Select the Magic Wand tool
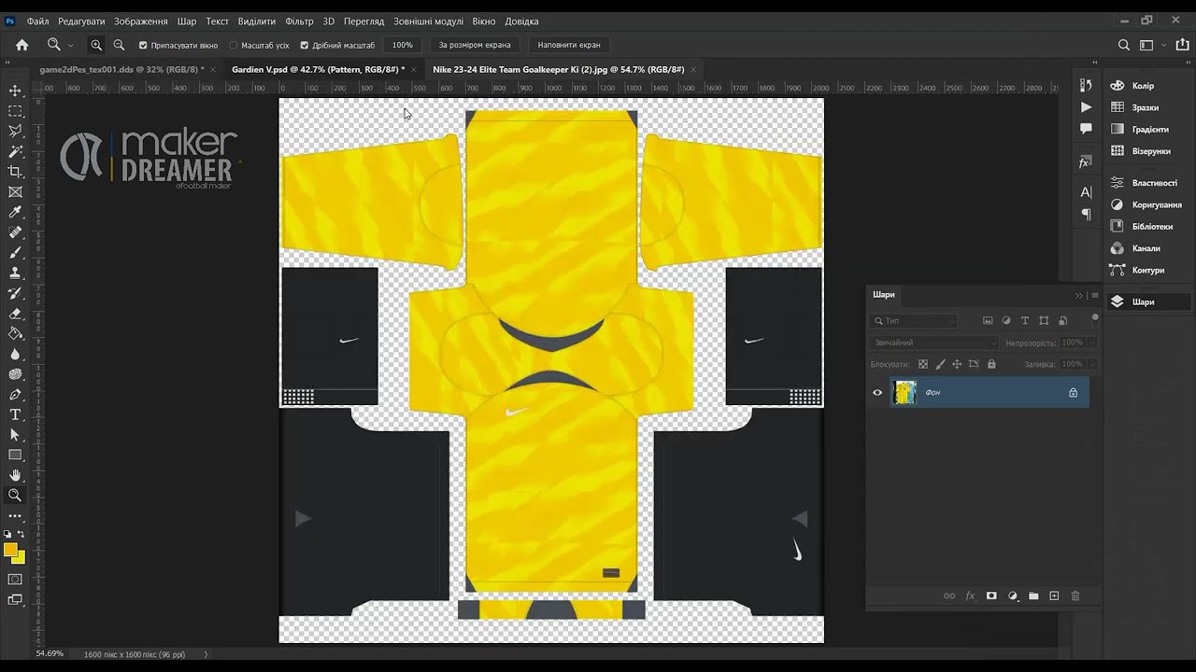The image size is (1196, 672). point(15,151)
